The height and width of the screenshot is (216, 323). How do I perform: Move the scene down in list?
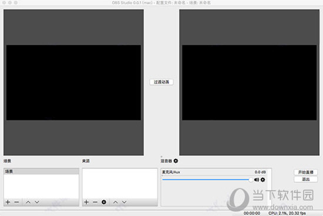click(37, 202)
